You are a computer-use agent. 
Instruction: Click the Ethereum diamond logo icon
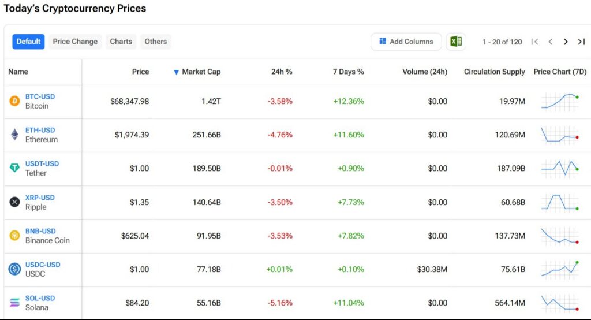(x=14, y=135)
